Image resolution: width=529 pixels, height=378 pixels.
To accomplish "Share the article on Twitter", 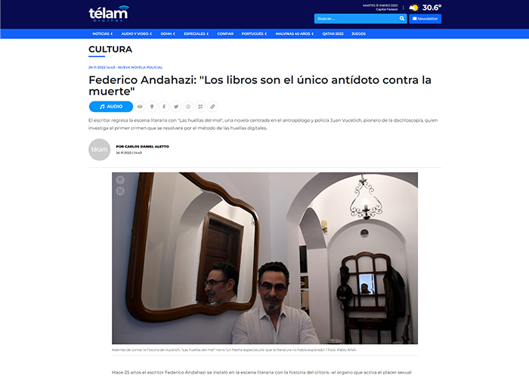I will click(176, 107).
